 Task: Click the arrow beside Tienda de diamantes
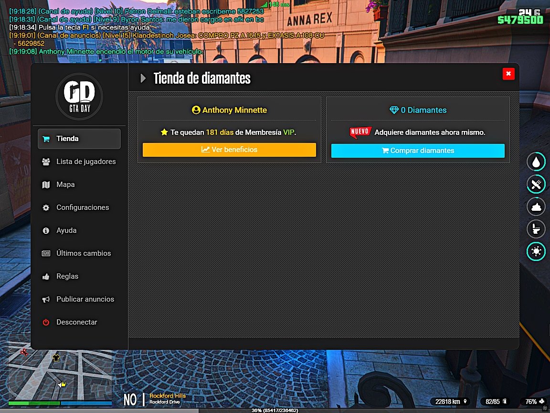click(143, 78)
